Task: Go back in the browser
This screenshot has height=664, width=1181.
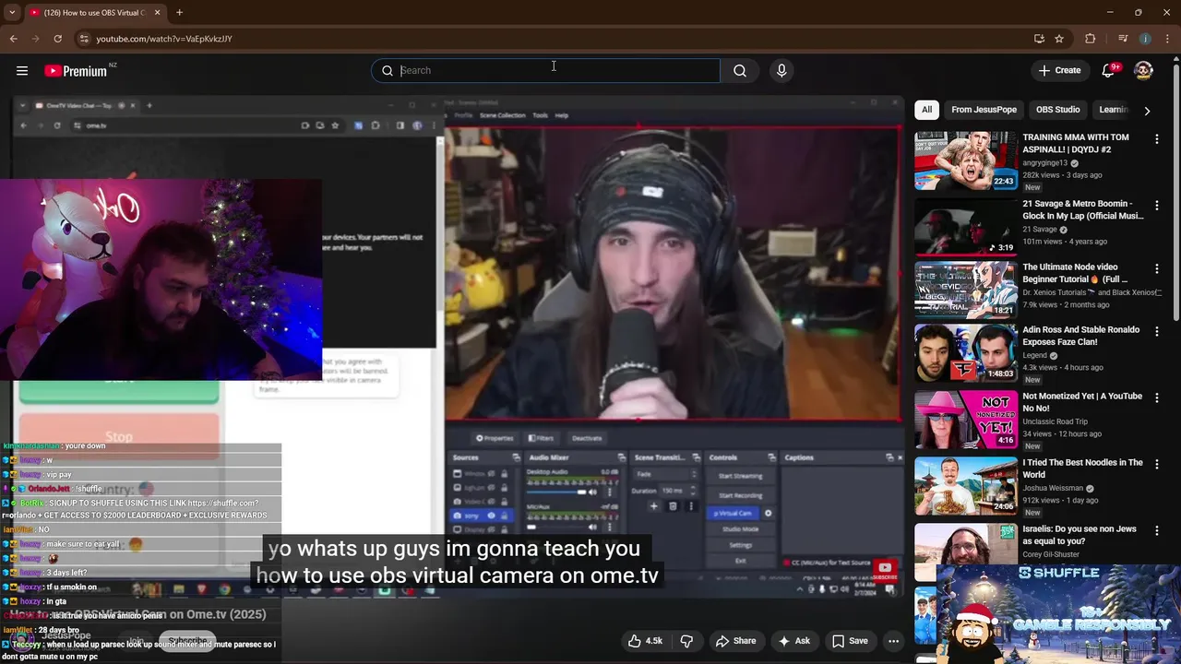Action: 14,39
